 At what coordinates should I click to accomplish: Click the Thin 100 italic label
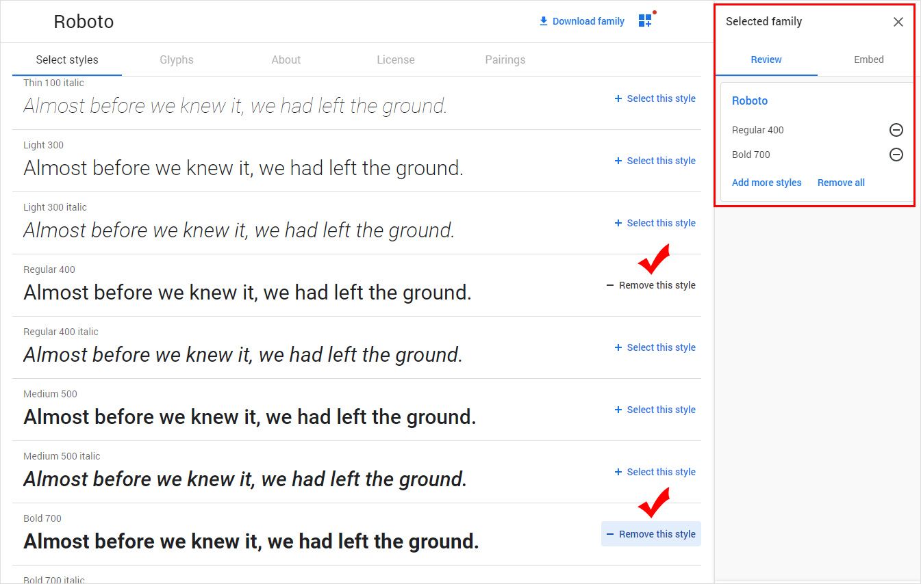(x=53, y=83)
